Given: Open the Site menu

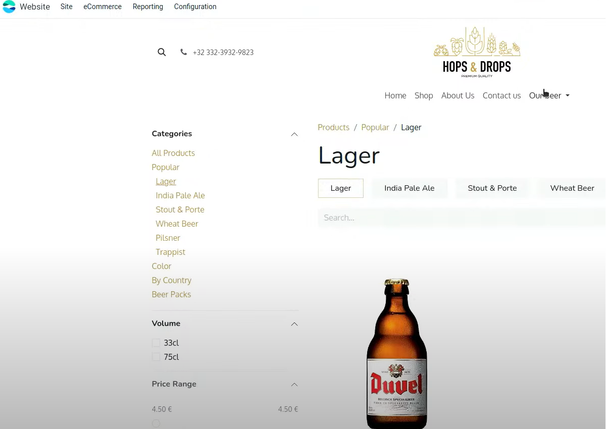Looking at the screenshot, I should pos(67,7).
